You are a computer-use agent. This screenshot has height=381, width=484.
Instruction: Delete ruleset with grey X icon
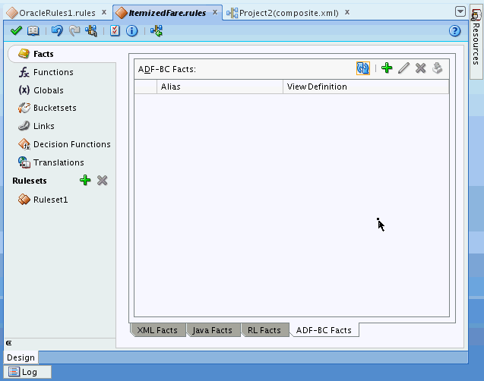pyautogui.click(x=102, y=180)
